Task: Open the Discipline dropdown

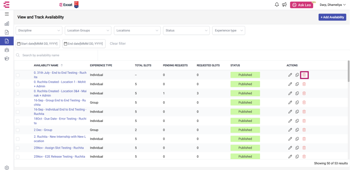Action: (39, 30)
